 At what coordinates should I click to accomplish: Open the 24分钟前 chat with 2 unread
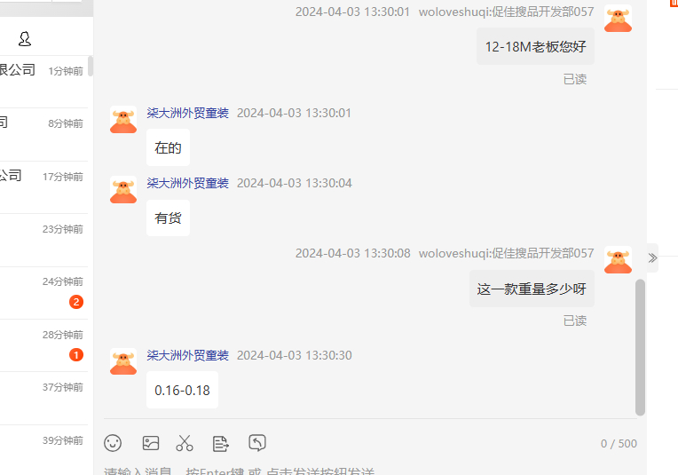(43, 293)
